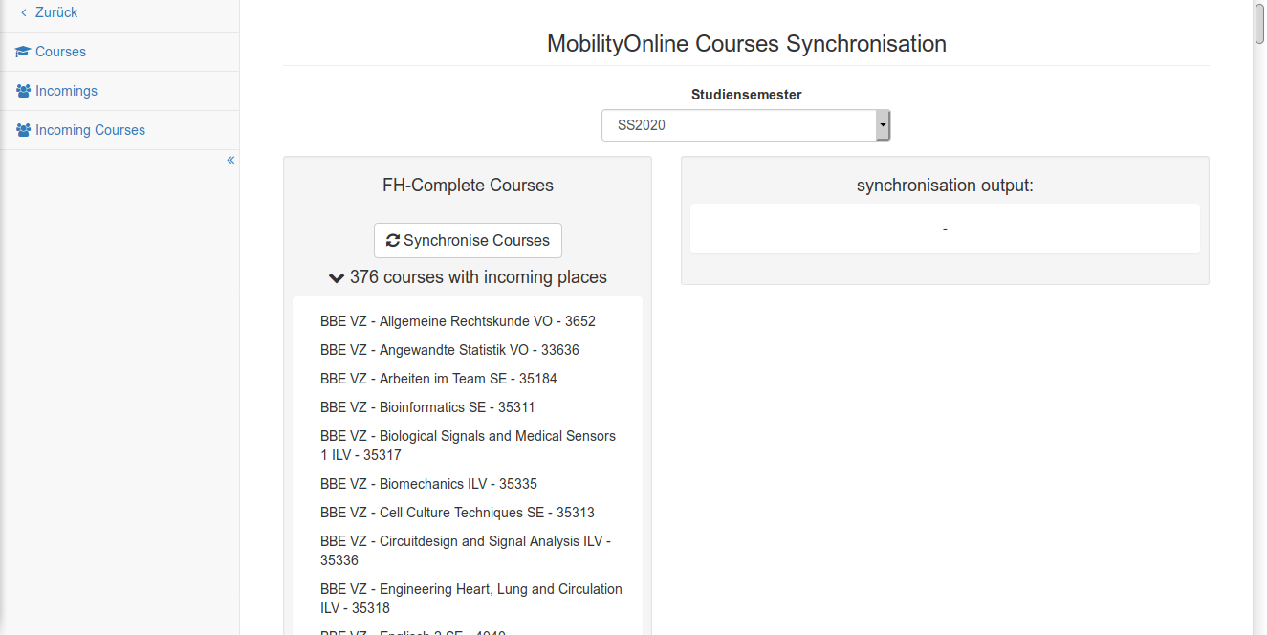This screenshot has height=635, width=1267.
Task: Select Allgemeine Rechtskunde VO - 3652 course
Action: (x=457, y=321)
